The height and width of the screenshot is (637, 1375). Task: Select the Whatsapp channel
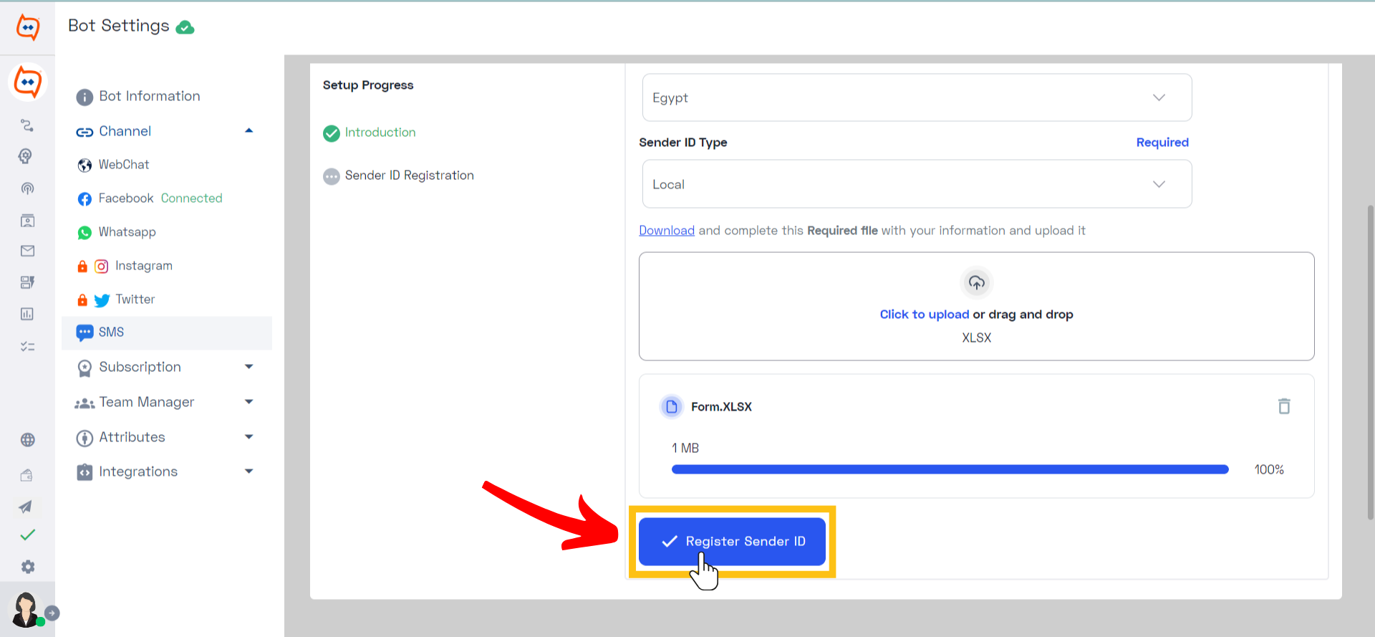tap(127, 232)
